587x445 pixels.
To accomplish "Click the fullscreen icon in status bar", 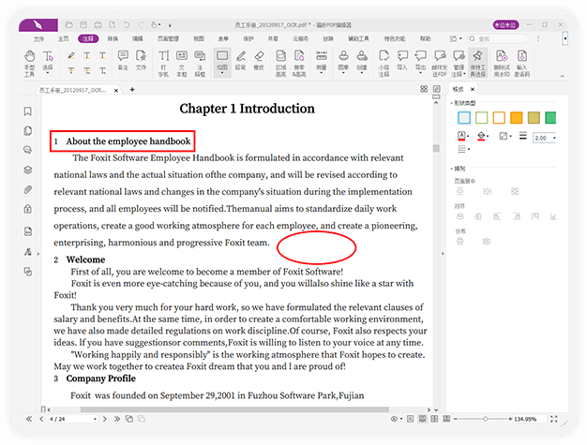I will (553, 419).
